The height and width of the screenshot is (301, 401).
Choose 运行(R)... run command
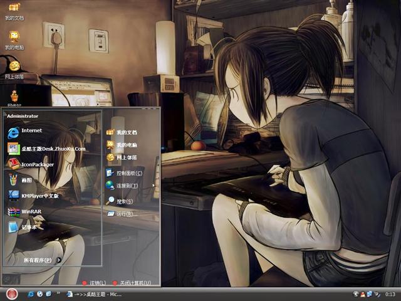(x=122, y=214)
